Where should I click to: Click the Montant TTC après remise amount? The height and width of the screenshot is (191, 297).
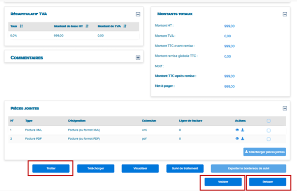(229, 76)
